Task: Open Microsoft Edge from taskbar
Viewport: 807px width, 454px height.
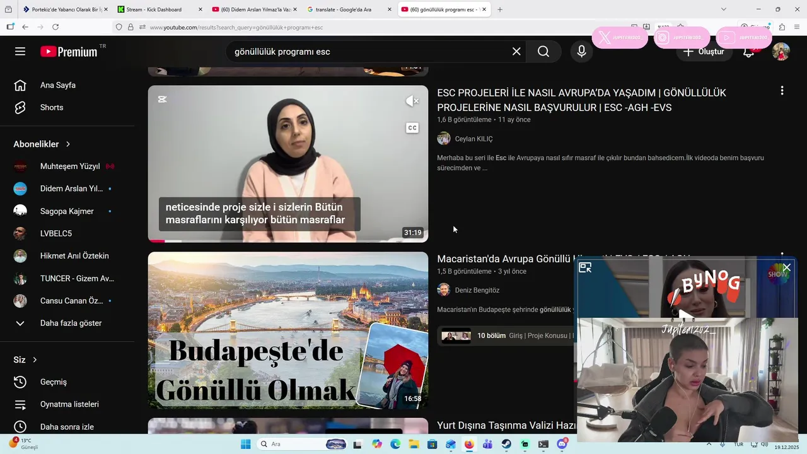Action: pyautogui.click(x=395, y=444)
